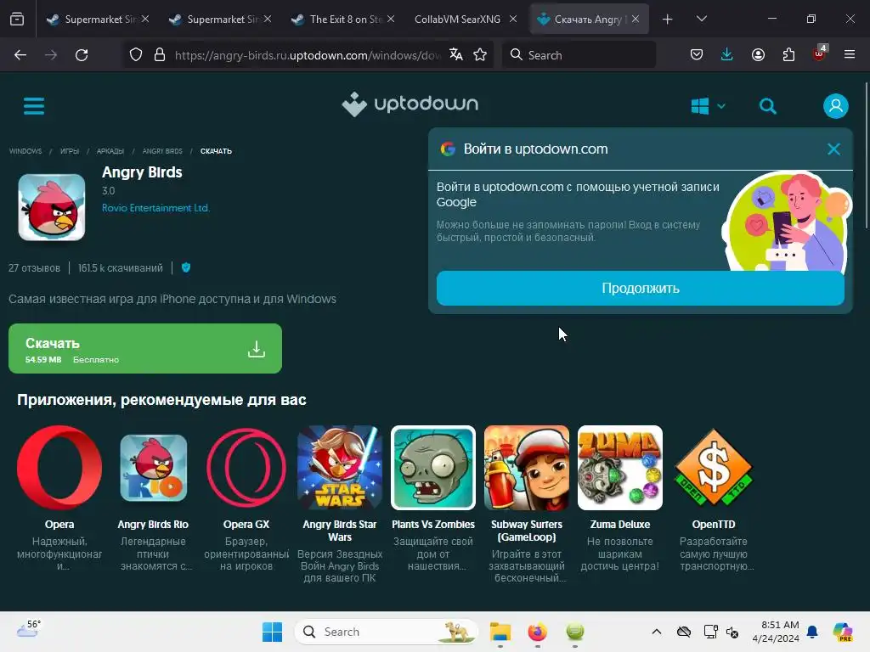Show hidden system tray icons
Viewport: 870px width, 652px height.
pyautogui.click(x=657, y=632)
